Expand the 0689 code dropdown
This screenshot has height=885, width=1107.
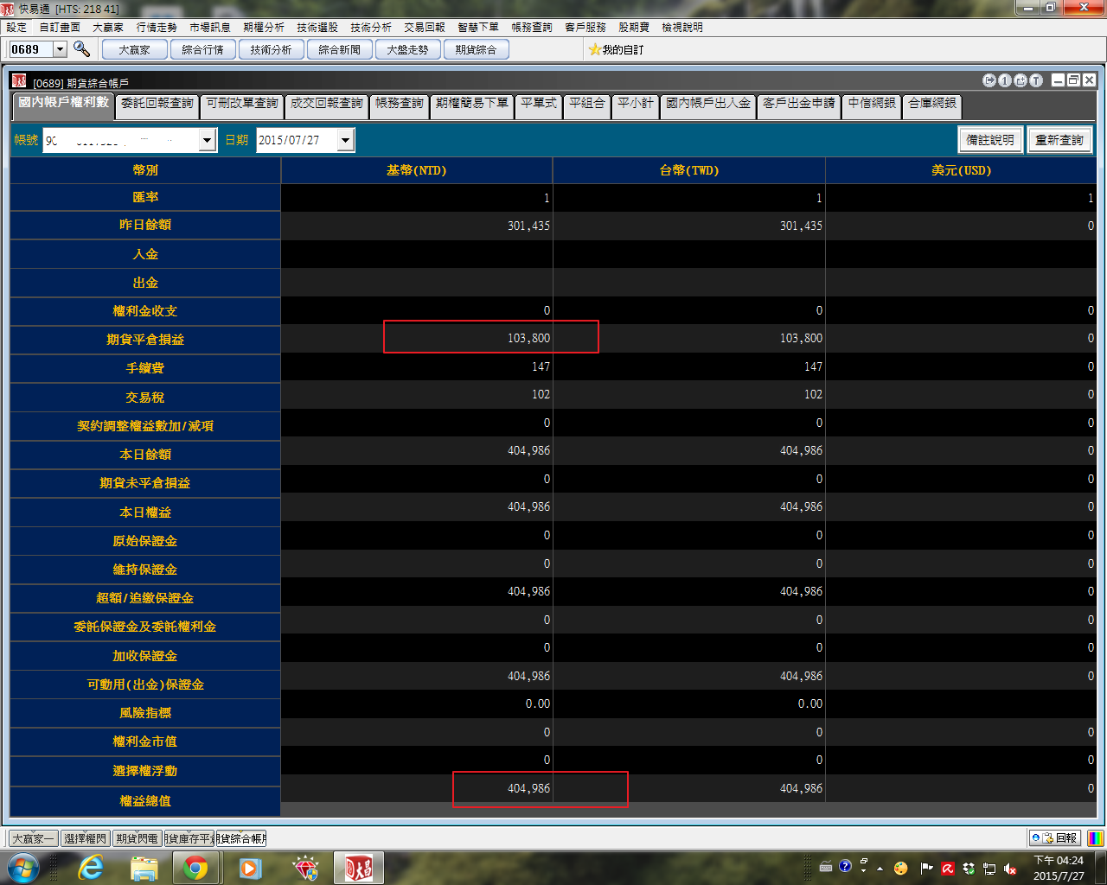pyautogui.click(x=60, y=49)
